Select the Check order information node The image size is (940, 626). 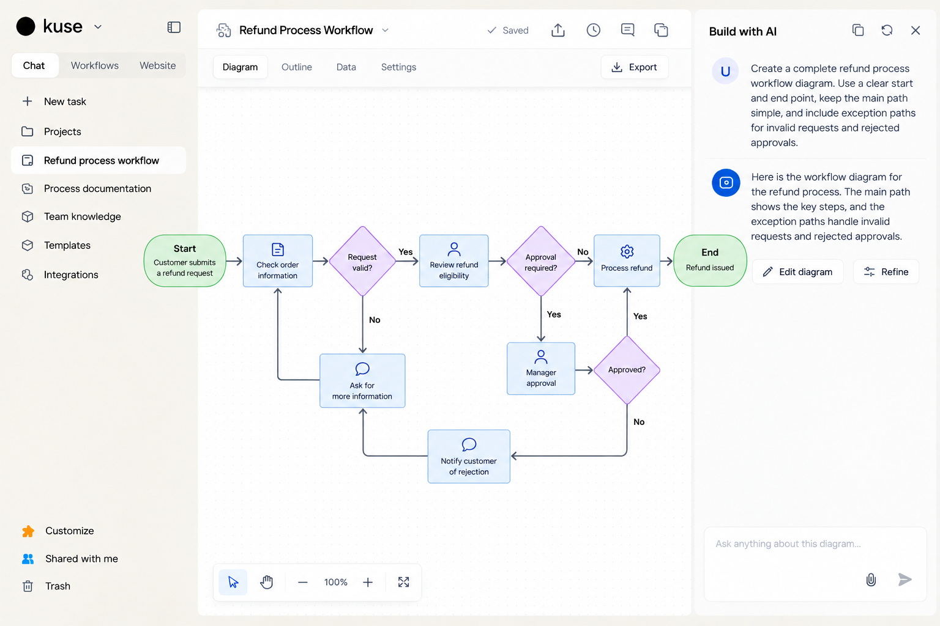278,261
